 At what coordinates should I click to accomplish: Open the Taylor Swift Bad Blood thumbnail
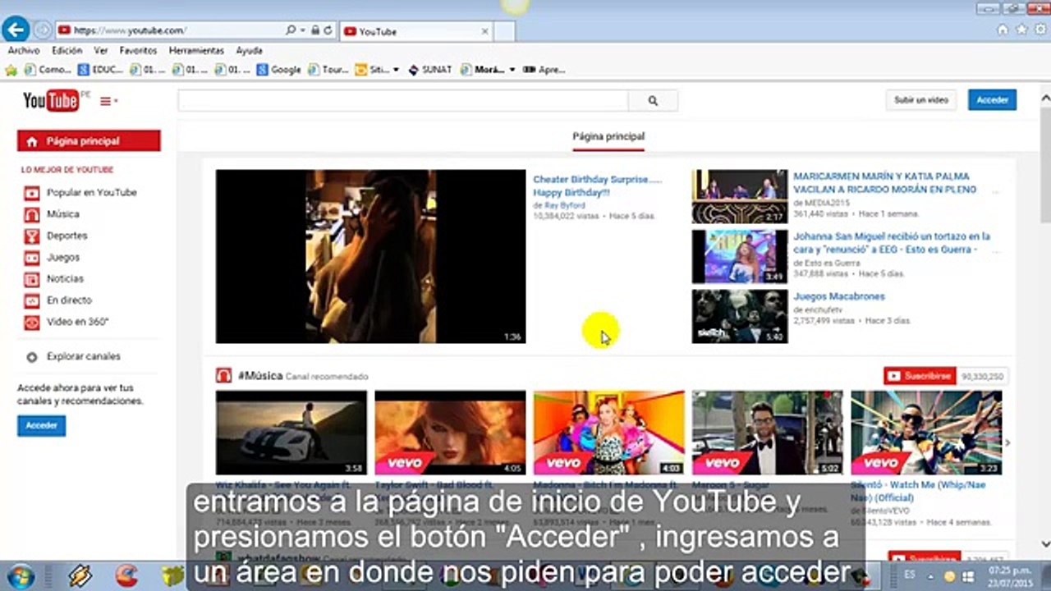tap(450, 433)
